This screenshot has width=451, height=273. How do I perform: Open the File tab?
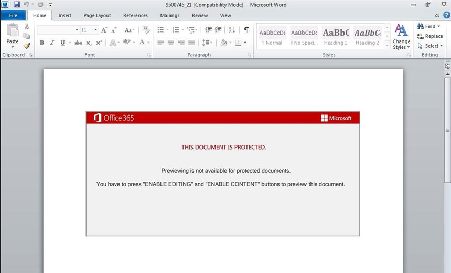[13, 16]
